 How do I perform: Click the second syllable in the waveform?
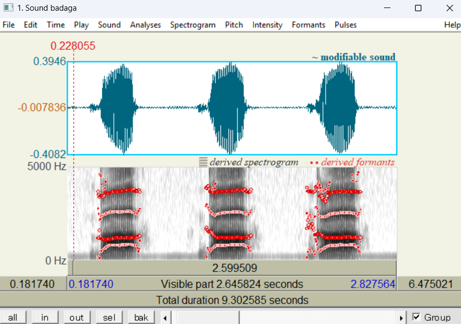[228, 108]
